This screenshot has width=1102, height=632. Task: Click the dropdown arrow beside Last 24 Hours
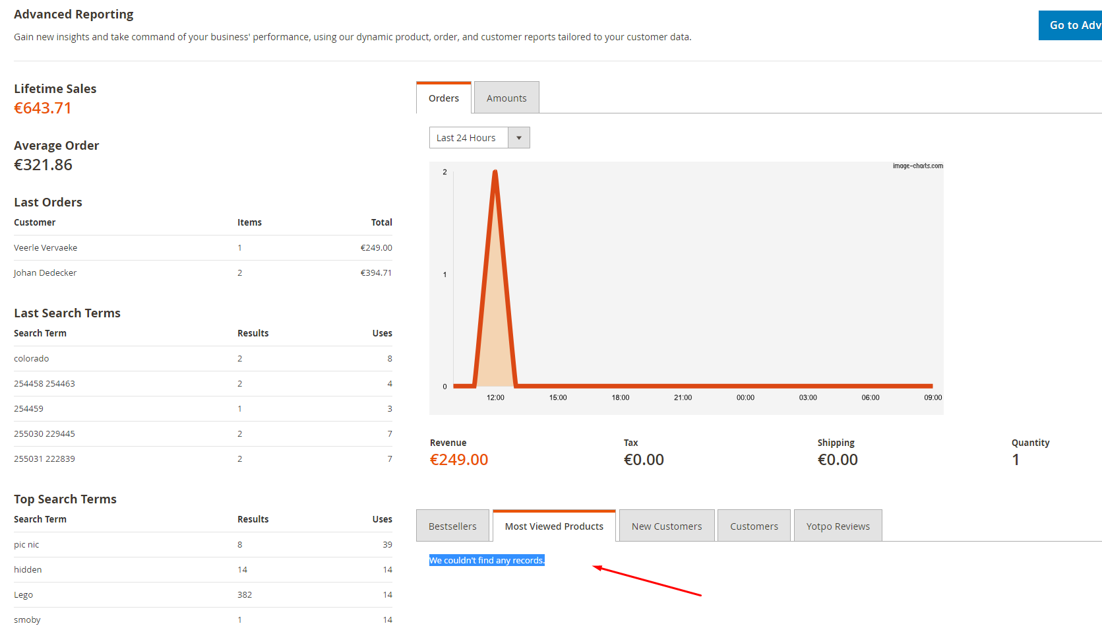[519, 138]
